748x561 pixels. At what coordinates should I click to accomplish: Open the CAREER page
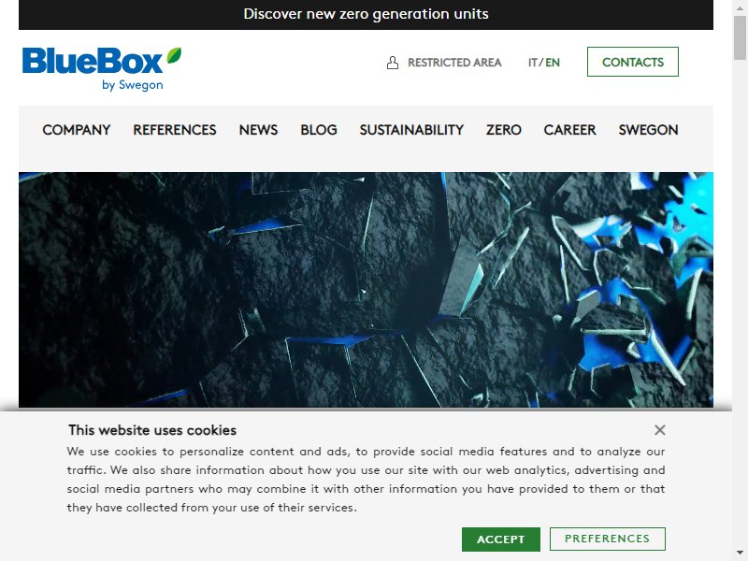(x=569, y=130)
